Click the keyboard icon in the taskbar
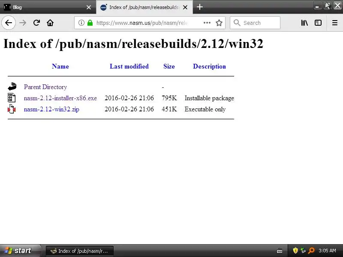Screen dimensions: 343x257 point(280,251)
